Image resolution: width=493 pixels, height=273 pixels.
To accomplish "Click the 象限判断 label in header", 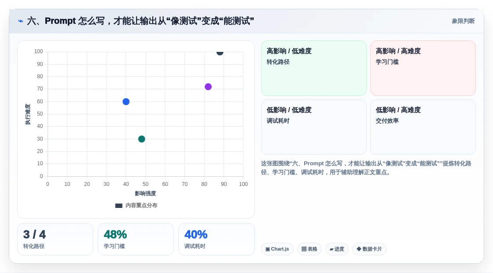I will click(463, 21).
